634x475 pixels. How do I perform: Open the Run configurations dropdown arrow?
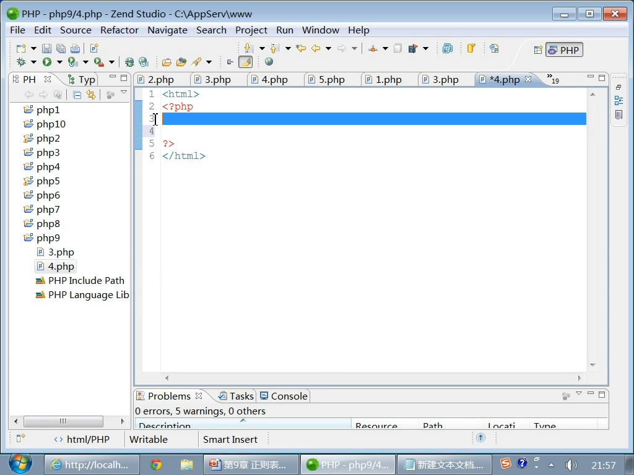(x=59, y=62)
